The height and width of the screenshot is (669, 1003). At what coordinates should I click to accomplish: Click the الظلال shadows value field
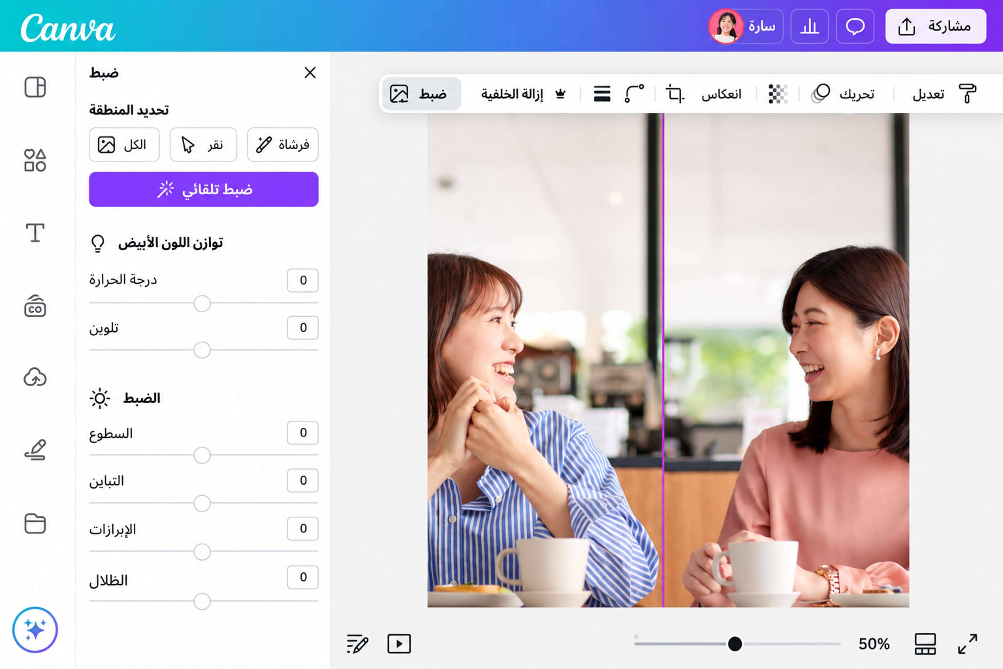pos(303,577)
